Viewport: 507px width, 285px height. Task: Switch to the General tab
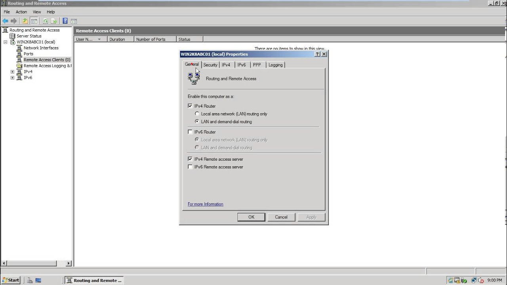(x=192, y=64)
